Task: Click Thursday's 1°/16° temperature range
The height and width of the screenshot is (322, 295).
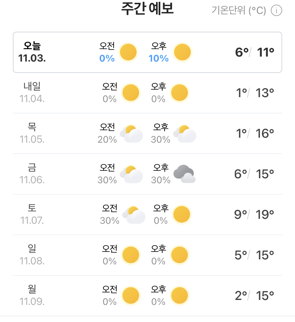Action: 254,134
